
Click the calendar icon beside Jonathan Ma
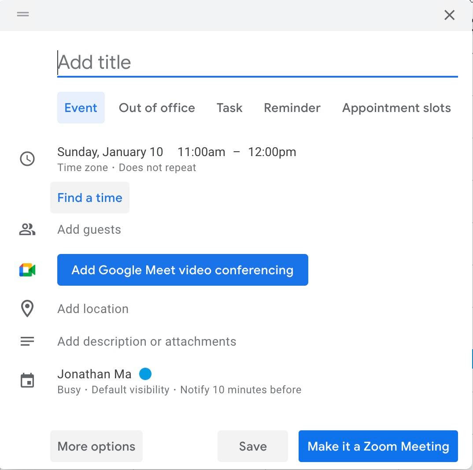point(27,380)
